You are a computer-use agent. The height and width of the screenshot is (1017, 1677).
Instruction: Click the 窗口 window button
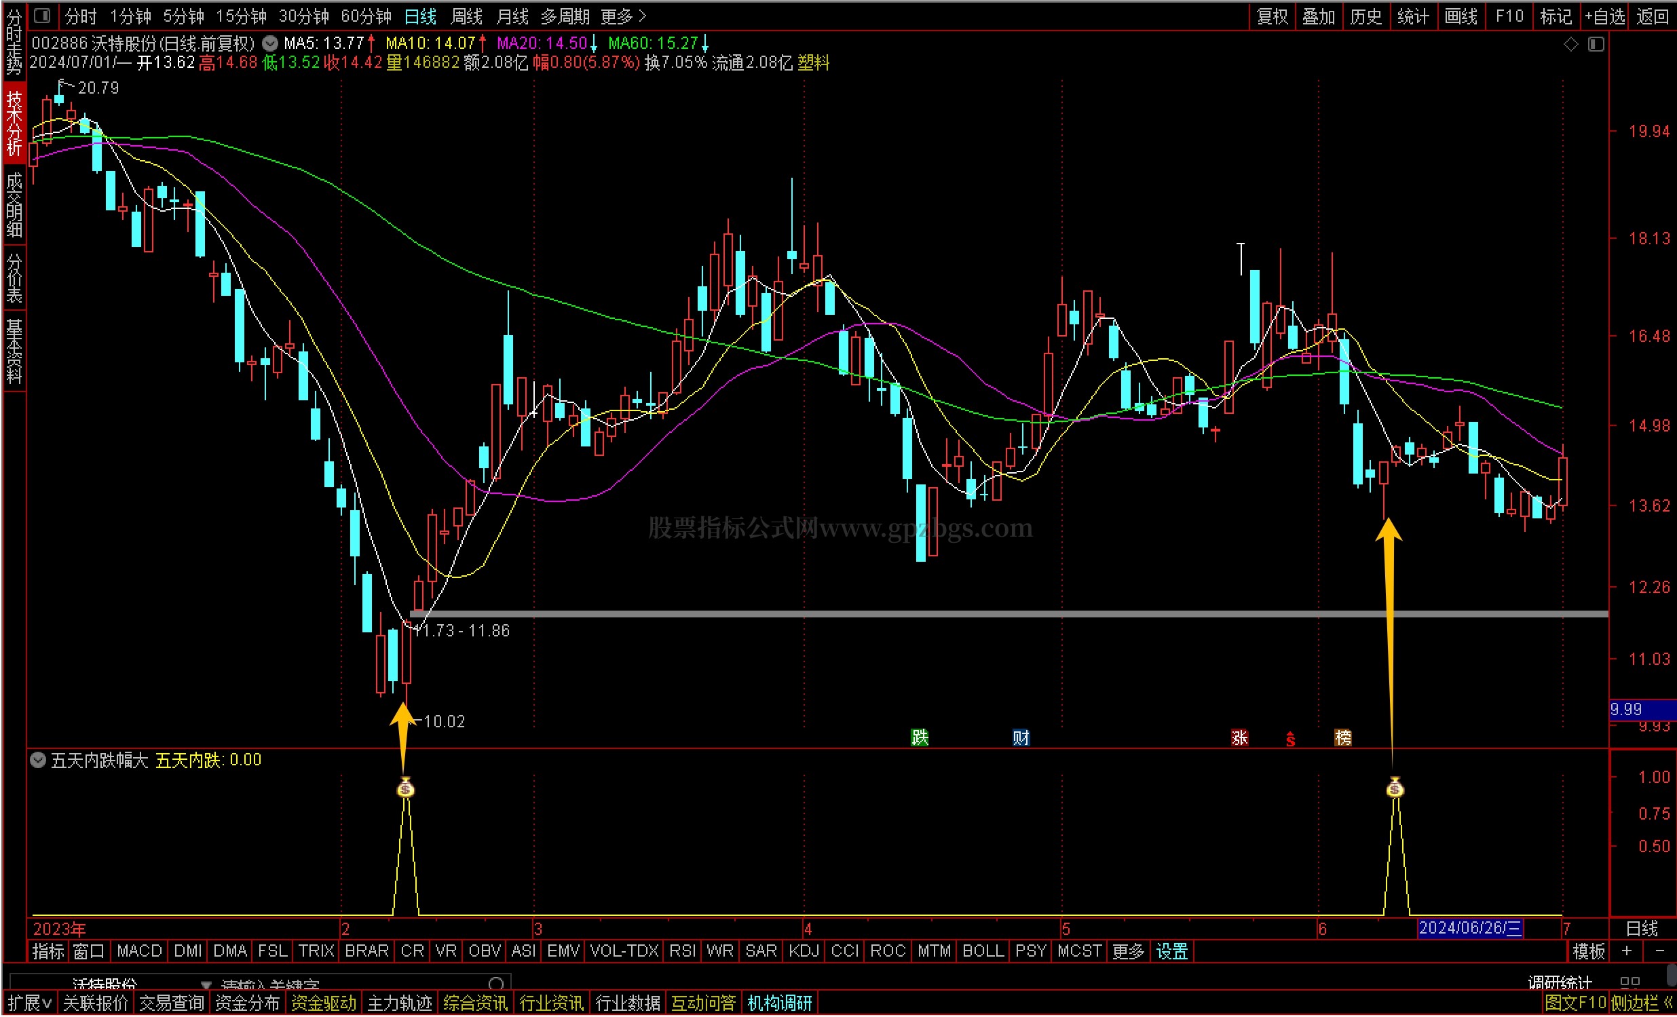pos(88,952)
